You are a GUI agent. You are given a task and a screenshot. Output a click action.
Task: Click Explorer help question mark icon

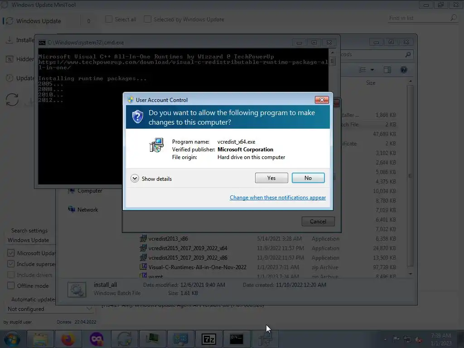tap(404, 70)
